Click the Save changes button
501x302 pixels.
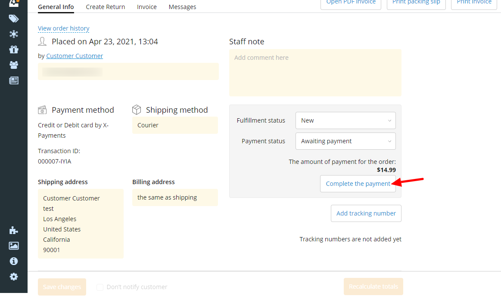[x=62, y=287]
